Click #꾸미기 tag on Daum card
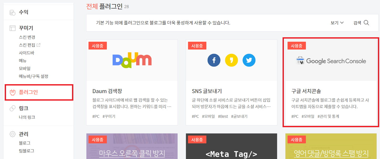 point(109,117)
